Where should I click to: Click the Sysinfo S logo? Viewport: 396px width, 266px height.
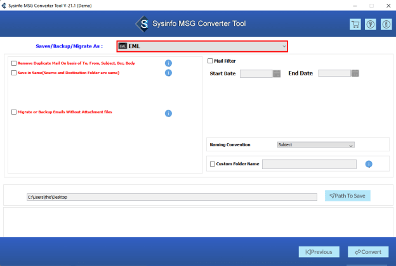click(143, 24)
